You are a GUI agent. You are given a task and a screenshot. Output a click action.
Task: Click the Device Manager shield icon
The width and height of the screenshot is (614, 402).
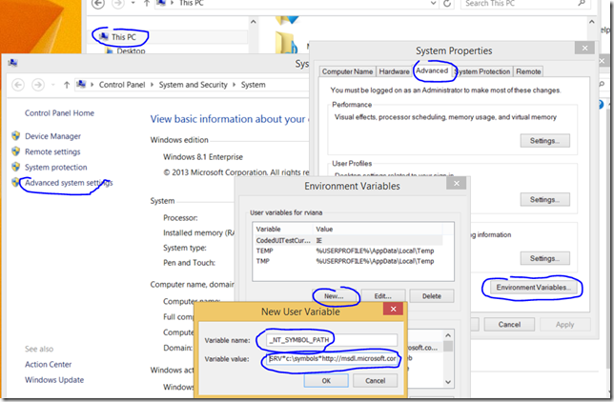15,136
